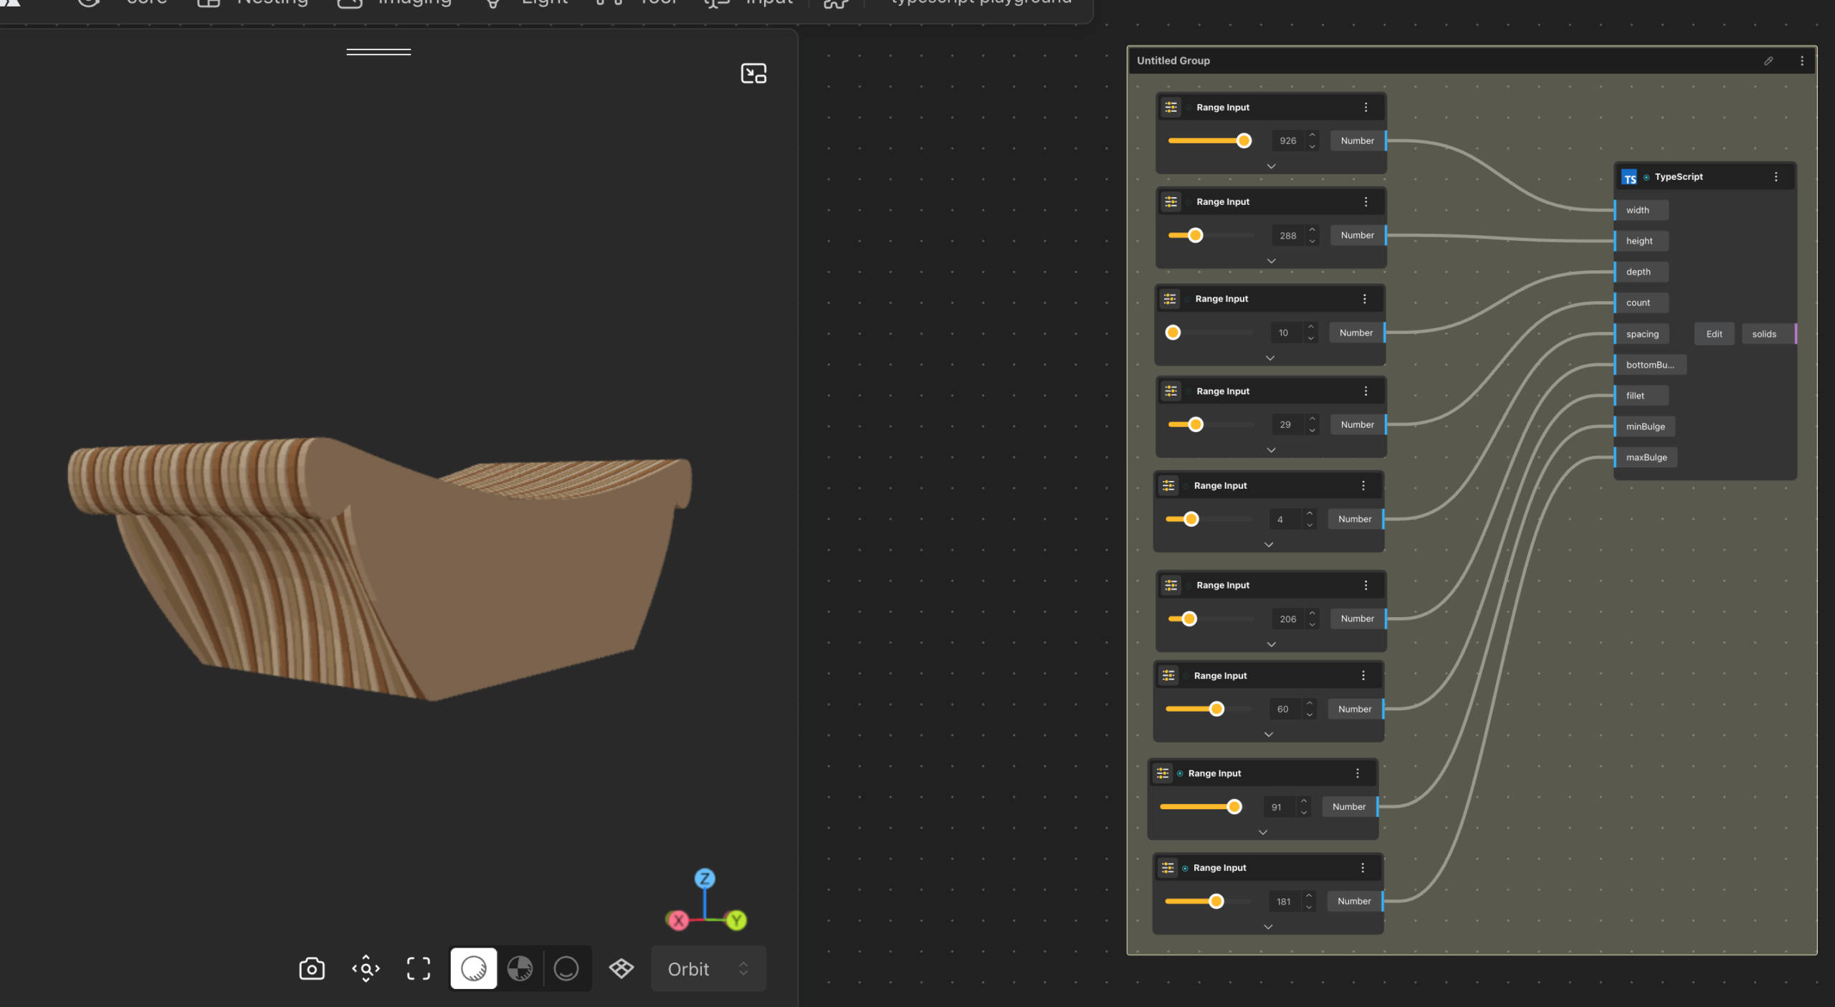The height and width of the screenshot is (1007, 1835).
Task: Select the solid shaded render mode
Action: click(x=473, y=969)
